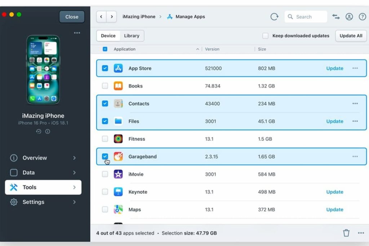Screen dimensions: 369x246
Task: Open more options for Files row
Action: tap(355, 121)
